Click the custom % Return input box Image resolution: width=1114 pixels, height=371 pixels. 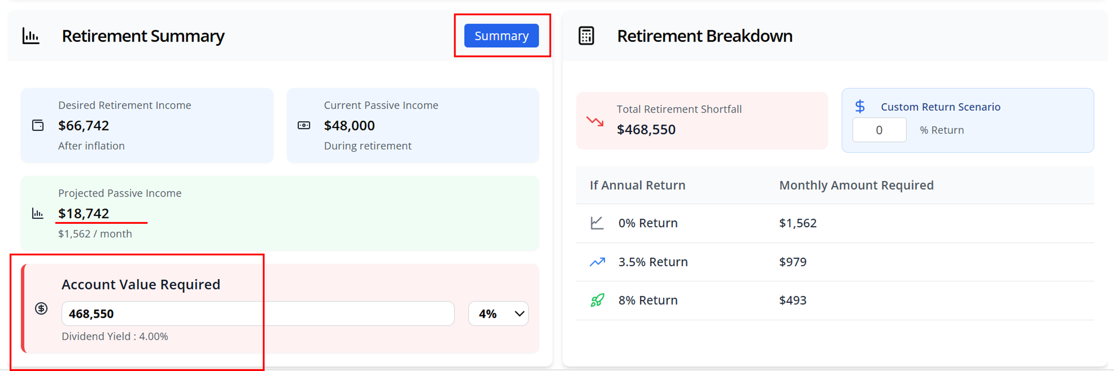click(879, 130)
